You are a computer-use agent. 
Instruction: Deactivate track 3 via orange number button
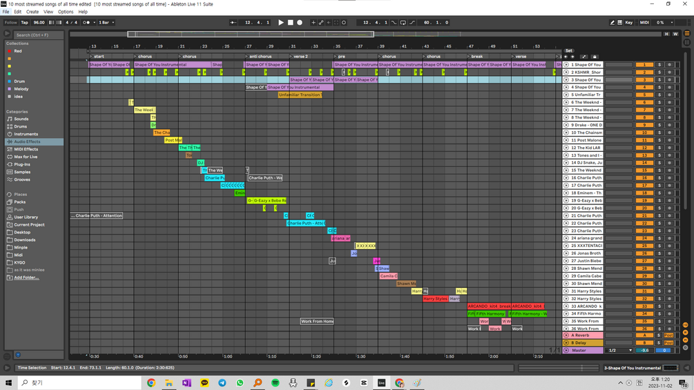[x=644, y=79]
